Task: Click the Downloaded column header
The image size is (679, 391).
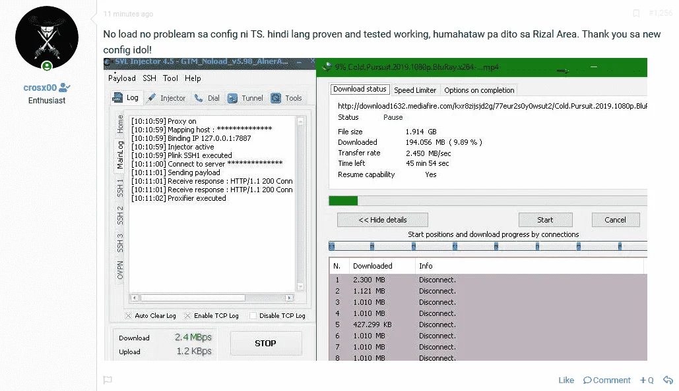Action: tap(382, 266)
